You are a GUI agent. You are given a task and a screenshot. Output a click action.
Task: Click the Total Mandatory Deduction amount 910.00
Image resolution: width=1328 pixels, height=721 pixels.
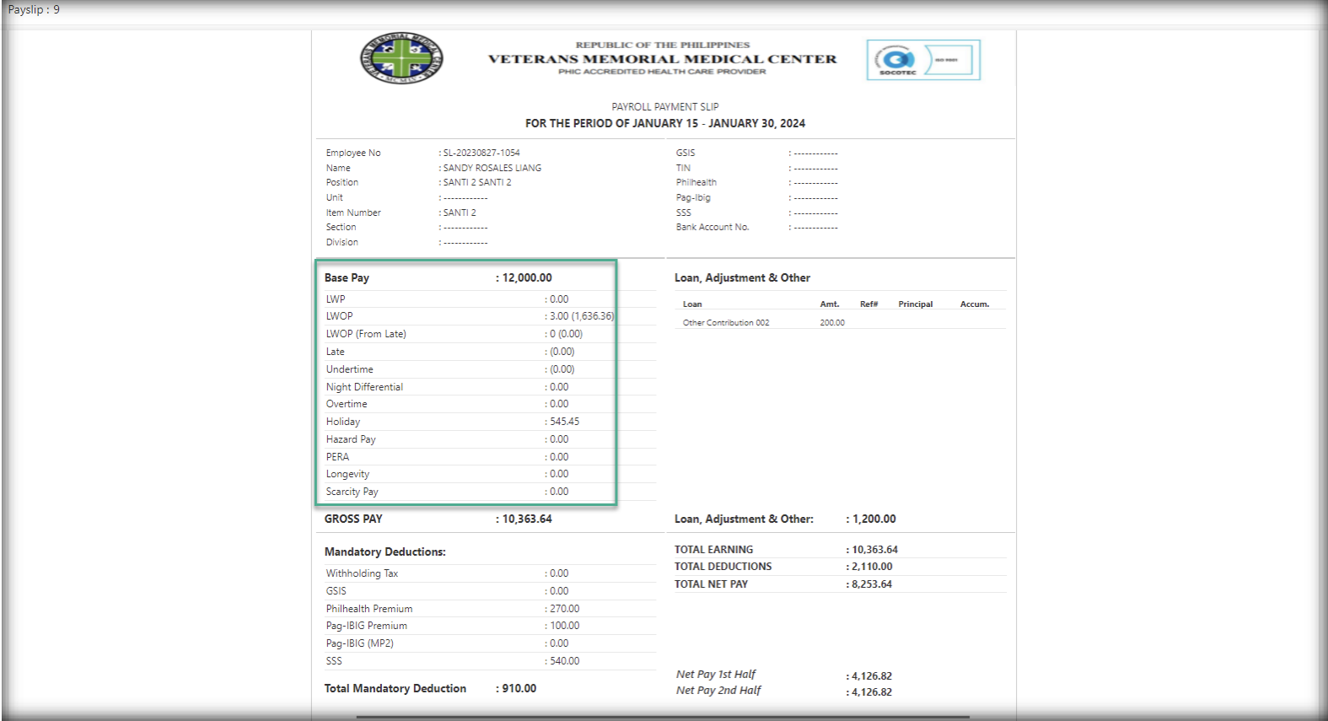point(519,688)
